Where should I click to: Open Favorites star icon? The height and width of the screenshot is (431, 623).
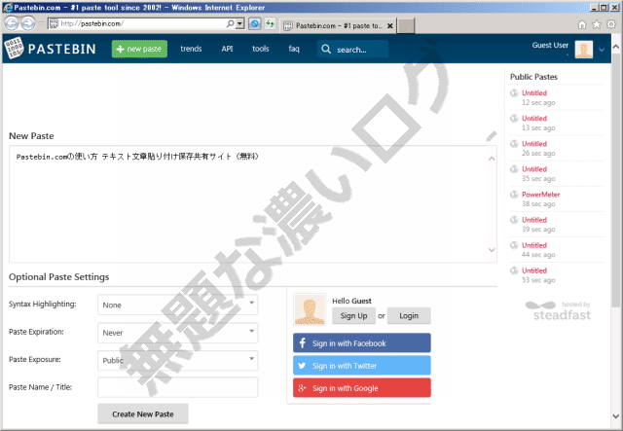point(597,25)
